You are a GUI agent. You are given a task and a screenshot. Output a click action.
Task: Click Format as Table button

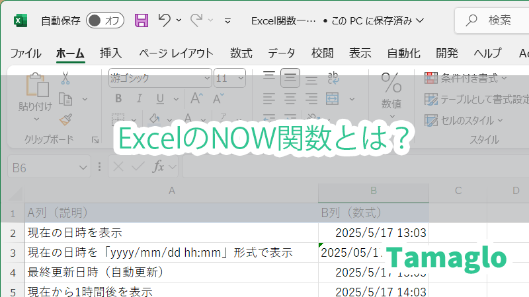[x=476, y=99]
